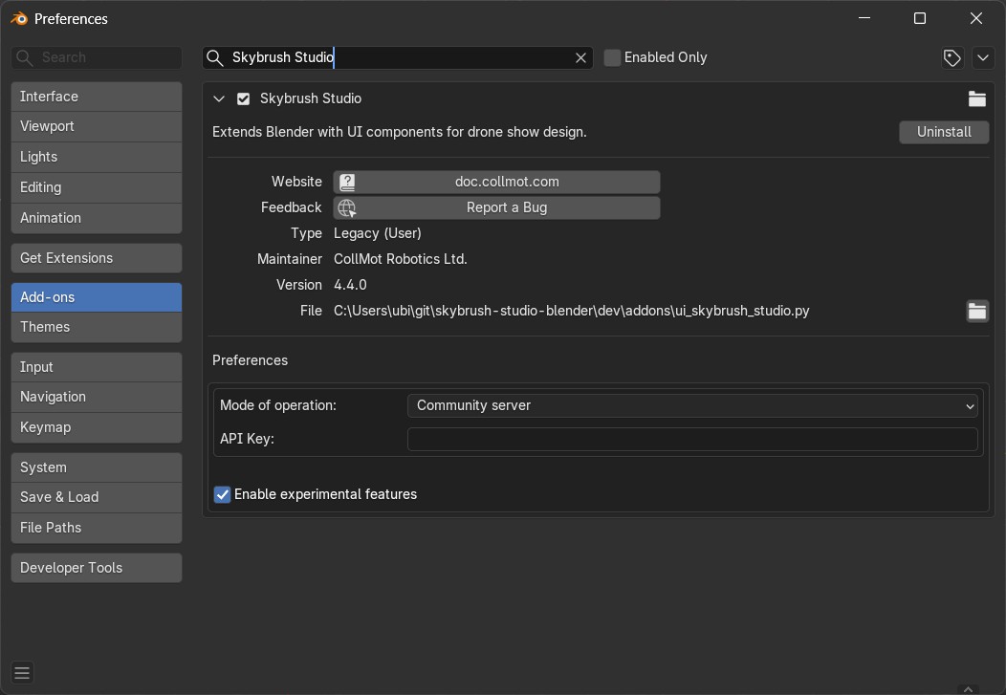Click the ui_skybrush_studio.py file path text
The image size is (1006, 695).
(572, 311)
